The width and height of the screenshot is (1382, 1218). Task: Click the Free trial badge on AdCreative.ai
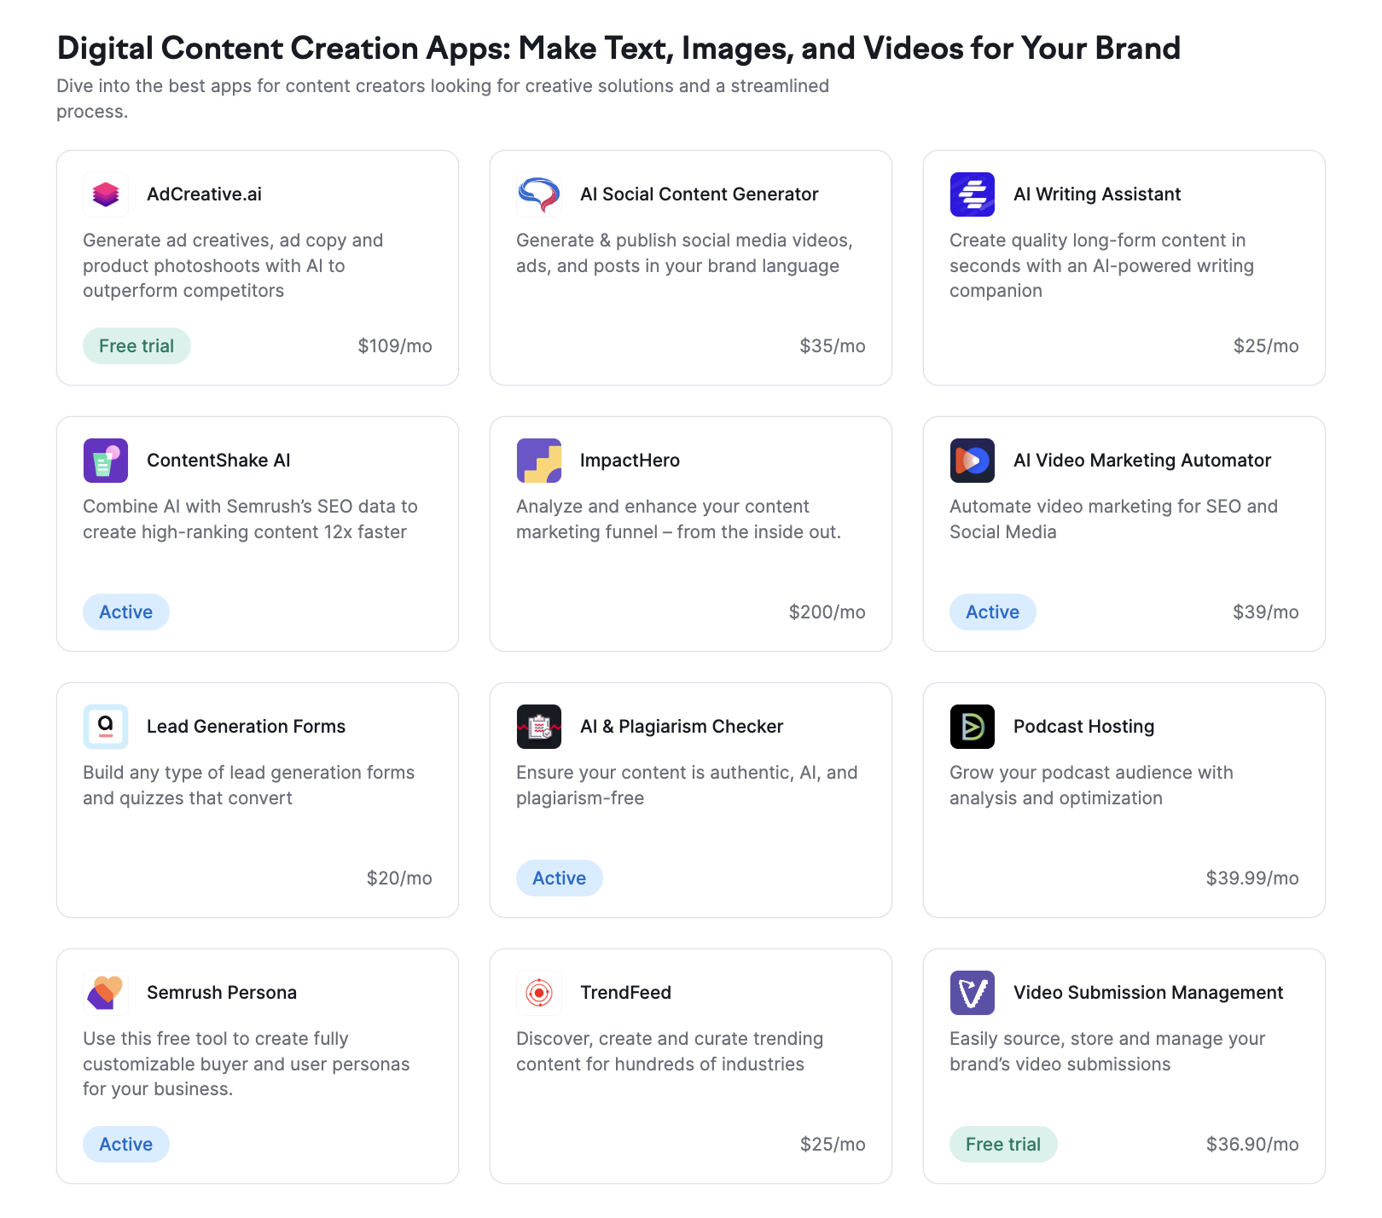pyautogui.click(x=136, y=346)
